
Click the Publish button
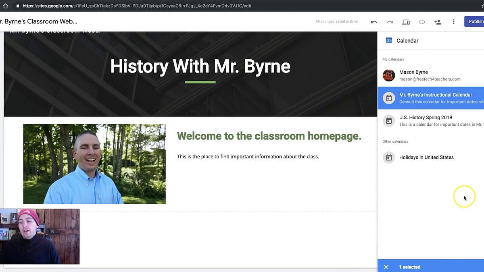(x=476, y=21)
